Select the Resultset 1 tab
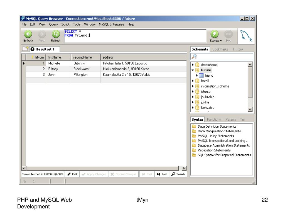This screenshot has width=285, height=214. [45, 49]
